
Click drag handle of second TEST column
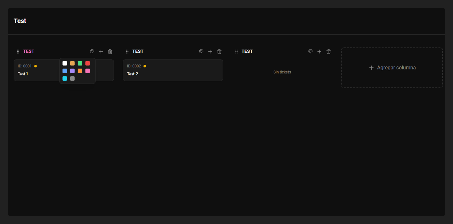127,52
